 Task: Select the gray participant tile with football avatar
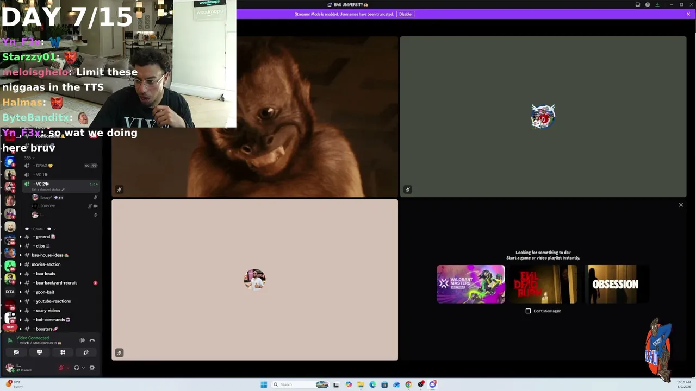click(543, 117)
